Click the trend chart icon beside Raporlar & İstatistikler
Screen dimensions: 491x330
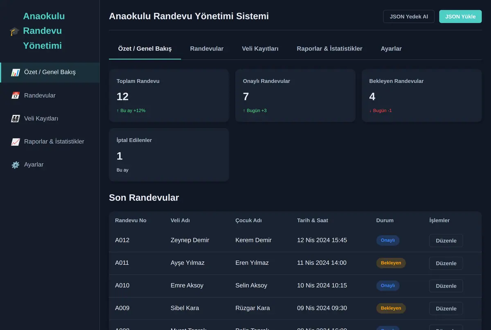pos(16,142)
